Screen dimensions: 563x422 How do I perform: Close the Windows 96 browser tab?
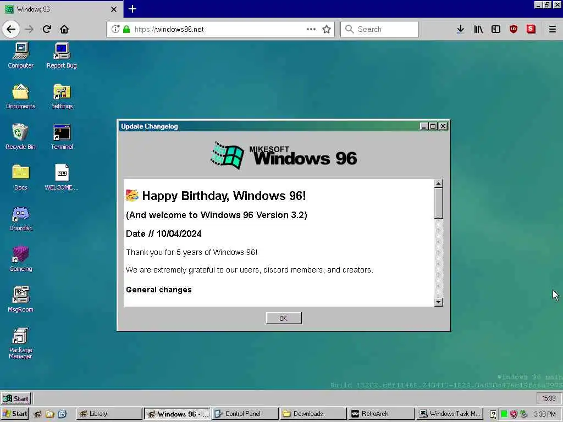[x=113, y=9]
